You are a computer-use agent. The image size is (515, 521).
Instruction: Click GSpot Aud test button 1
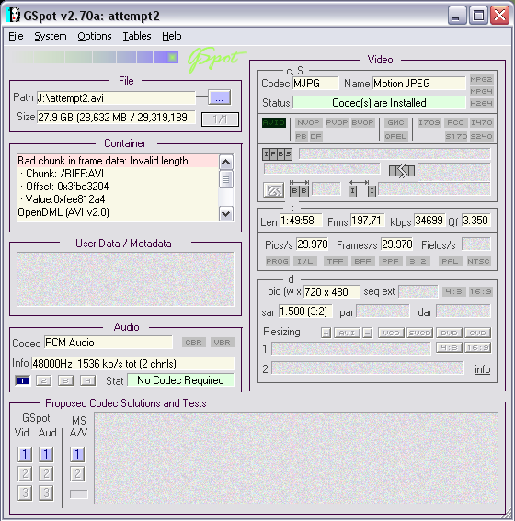point(46,454)
